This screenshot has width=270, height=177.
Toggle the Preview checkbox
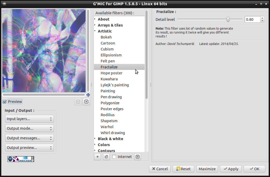point(5,102)
